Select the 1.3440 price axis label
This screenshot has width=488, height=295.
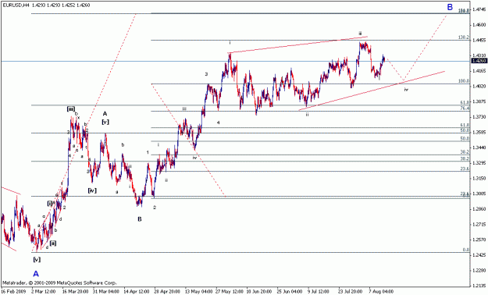coord(479,147)
